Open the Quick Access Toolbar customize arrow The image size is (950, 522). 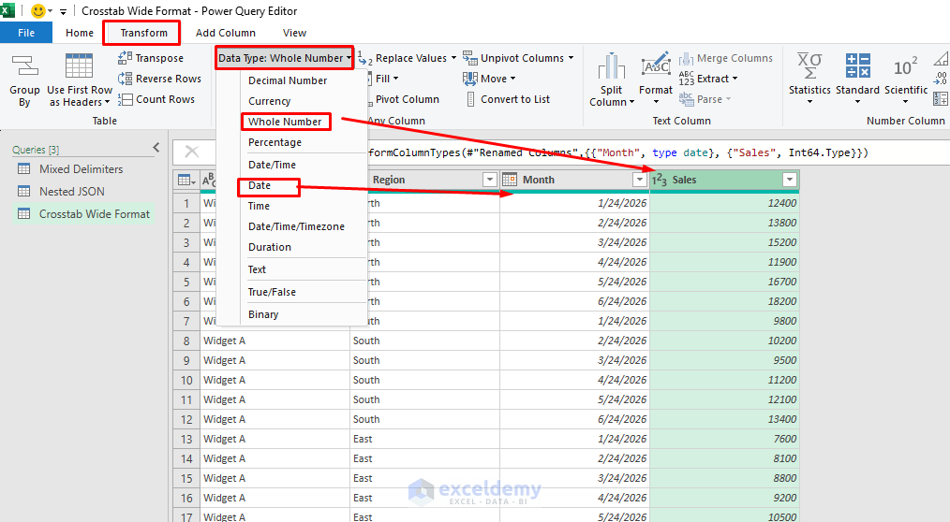(x=63, y=11)
